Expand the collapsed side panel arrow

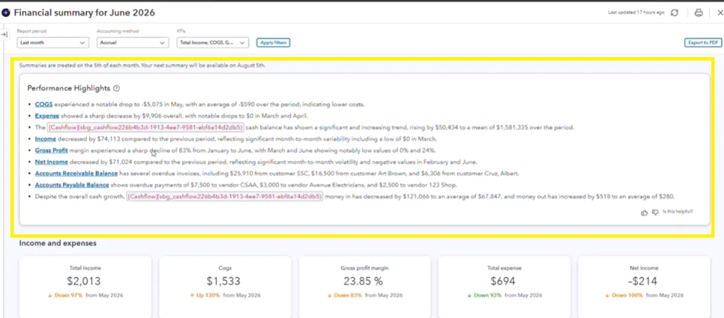(4, 35)
